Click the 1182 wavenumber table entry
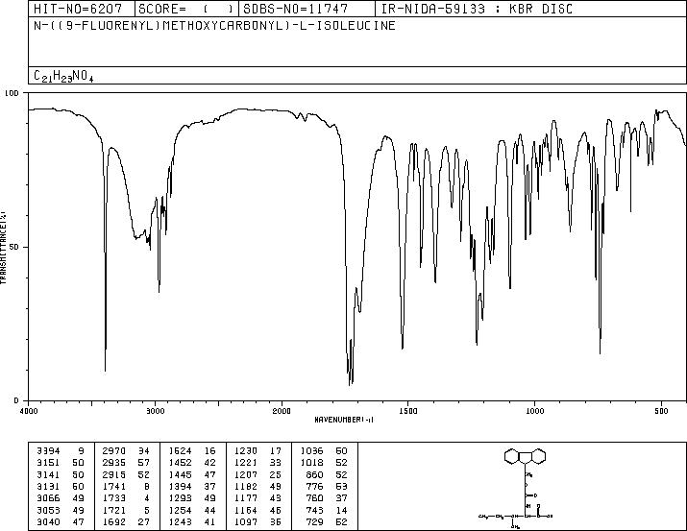The height and width of the screenshot is (531, 687). [x=246, y=486]
